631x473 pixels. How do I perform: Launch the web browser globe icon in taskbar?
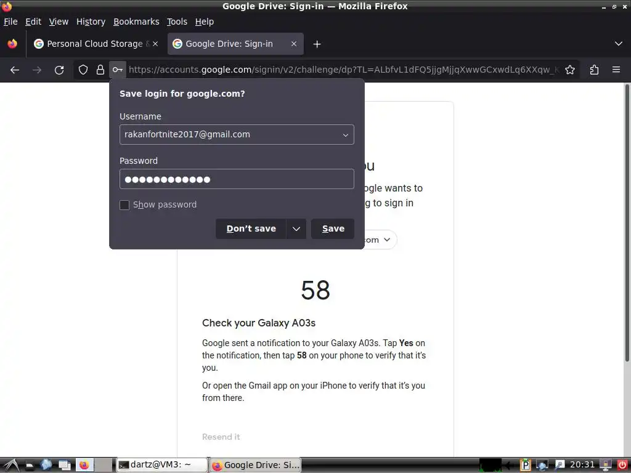[46, 465]
